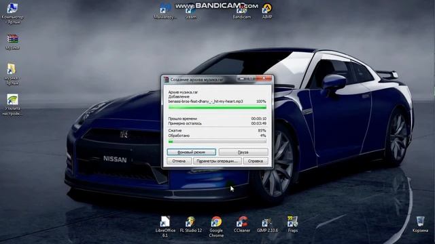Launch the CCleaner shortcut
The image size is (435, 244).
[242, 224]
